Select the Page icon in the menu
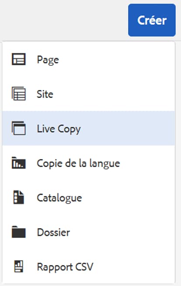181x286 pixels. [x=19, y=59]
